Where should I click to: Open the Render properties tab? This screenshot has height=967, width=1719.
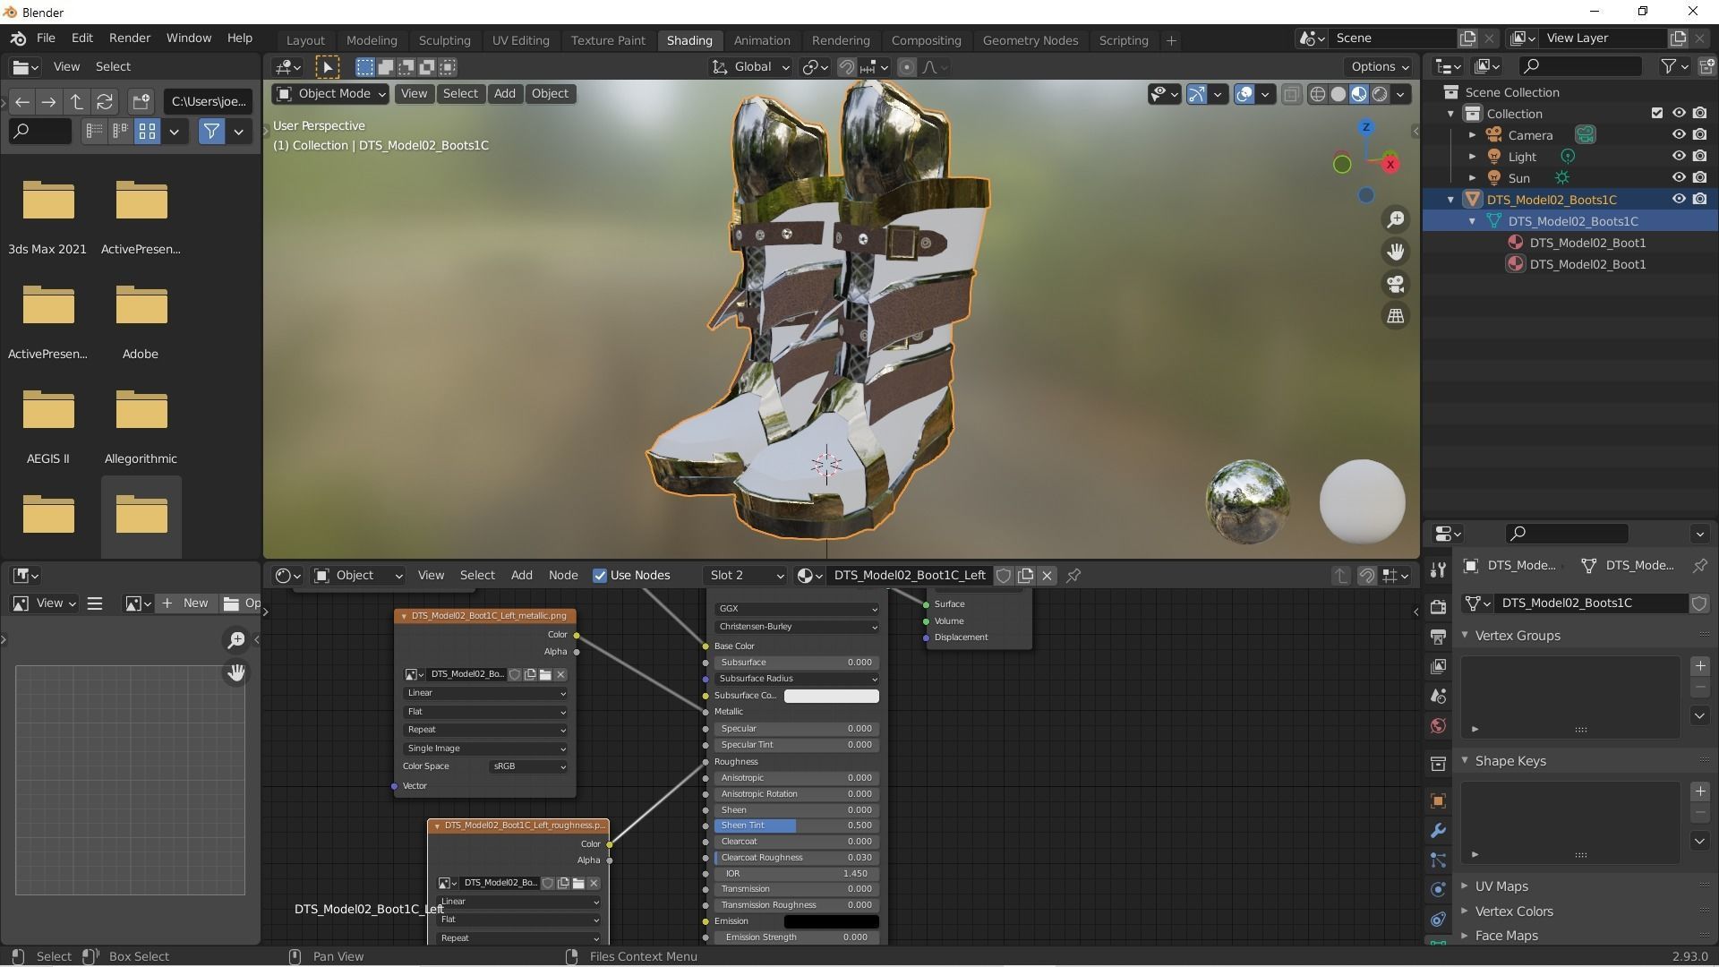[x=1438, y=607]
